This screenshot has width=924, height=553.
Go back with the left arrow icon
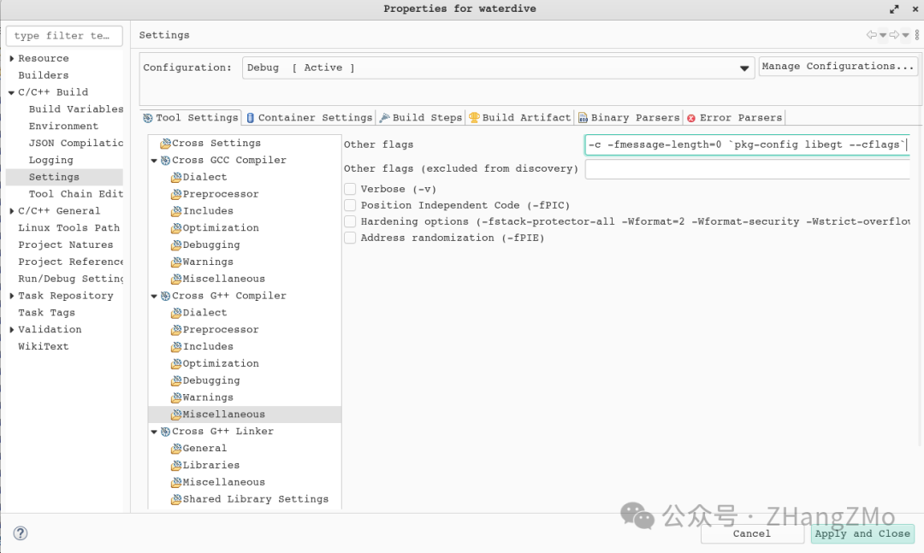point(871,35)
